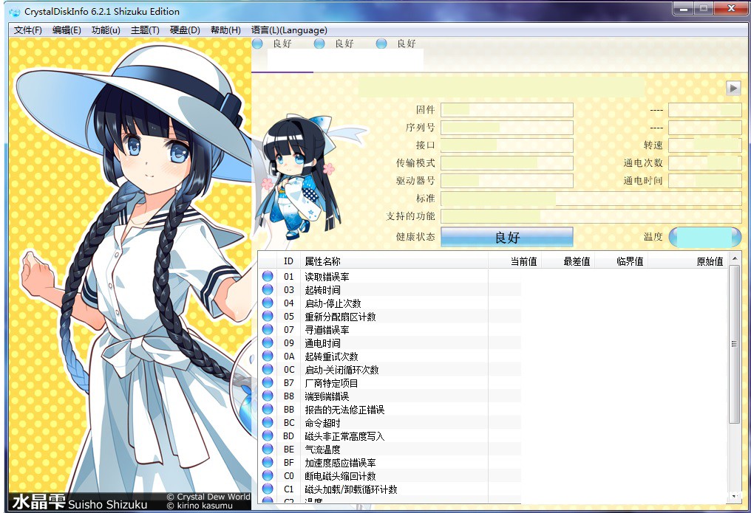Click the next disk arrow button

[x=733, y=88]
